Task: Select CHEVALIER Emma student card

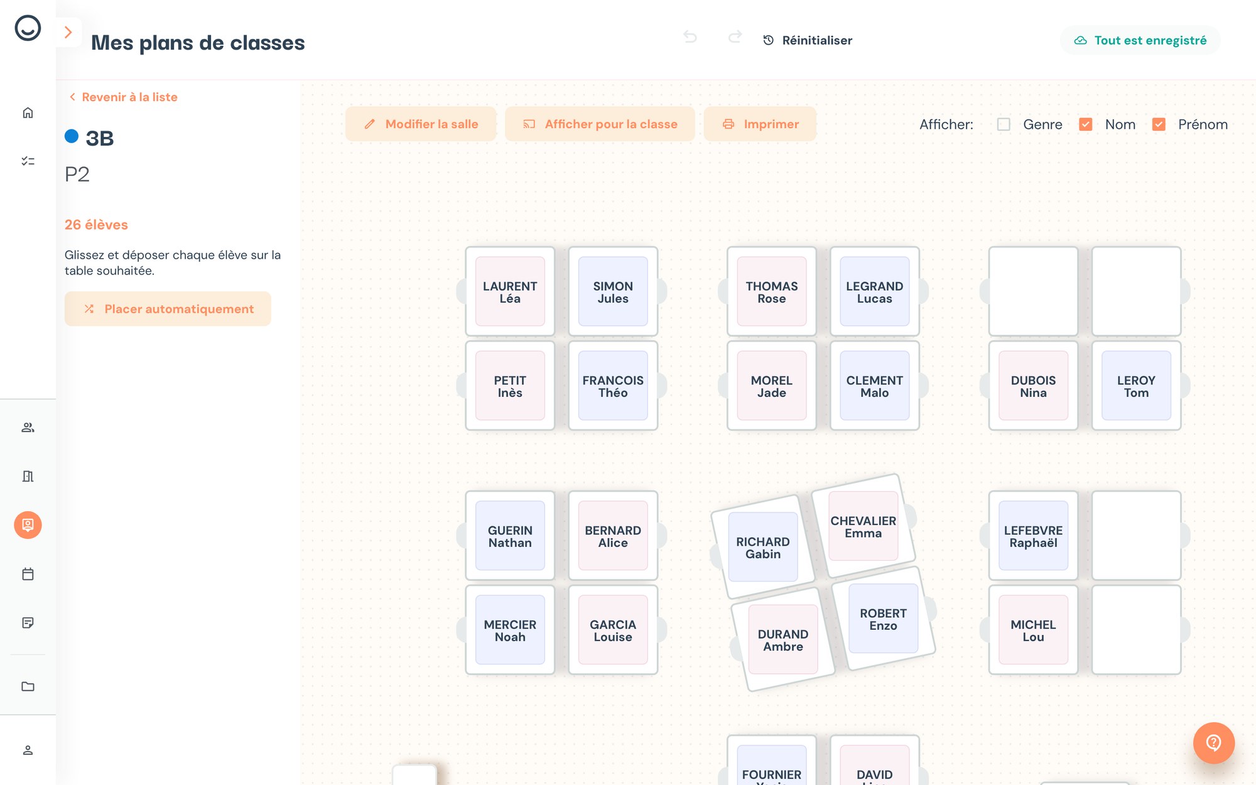Action: click(x=863, y=526)
